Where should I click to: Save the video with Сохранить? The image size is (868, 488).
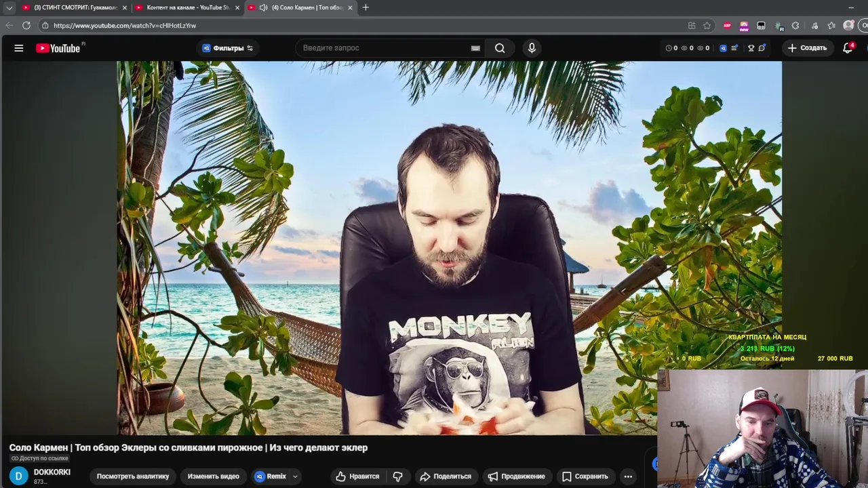pyautogui.click(x=585, y=476)
